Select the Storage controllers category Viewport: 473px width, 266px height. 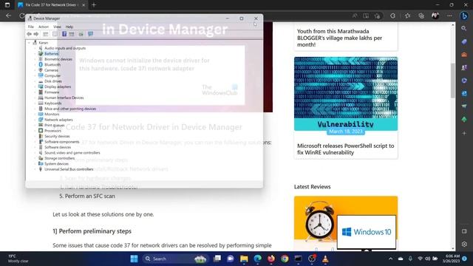tap(59, 158)
